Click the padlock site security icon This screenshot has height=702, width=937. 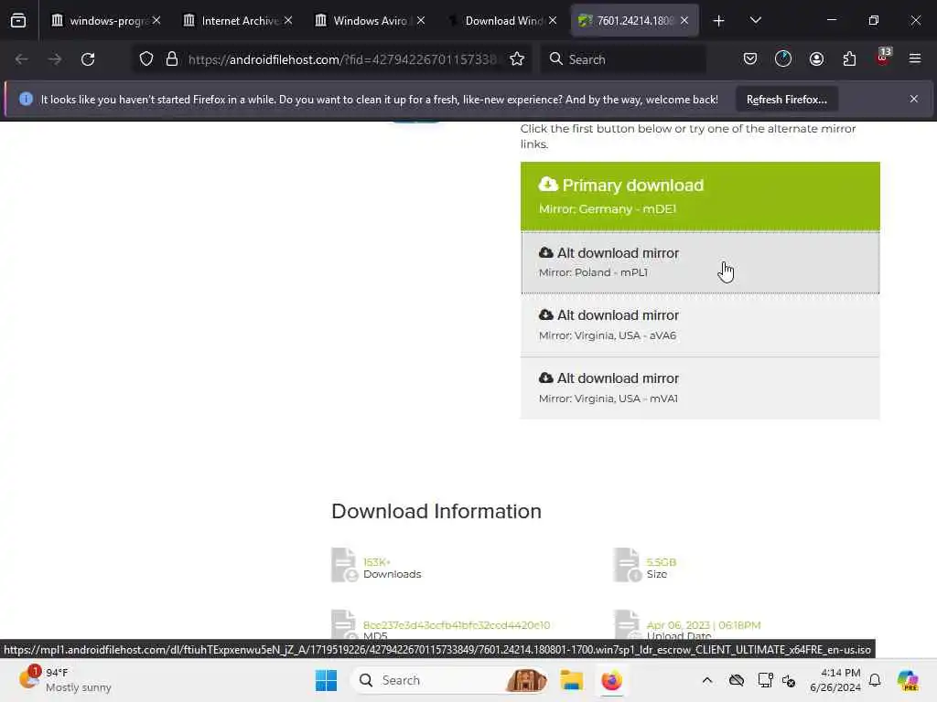[172, 59]
